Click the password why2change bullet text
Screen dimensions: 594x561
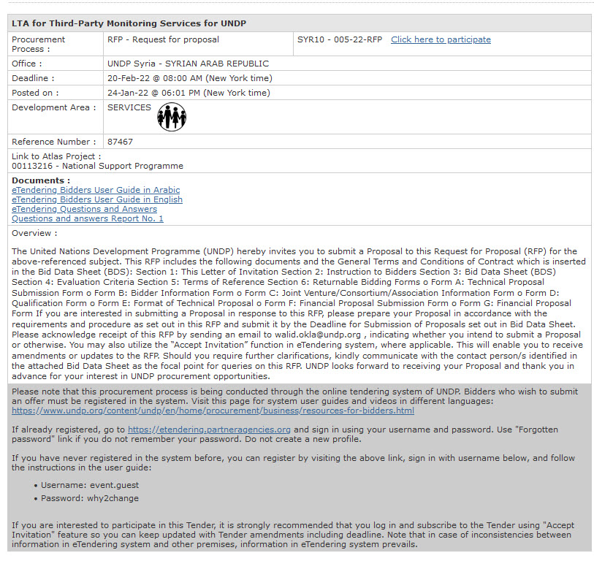(90, 498)
